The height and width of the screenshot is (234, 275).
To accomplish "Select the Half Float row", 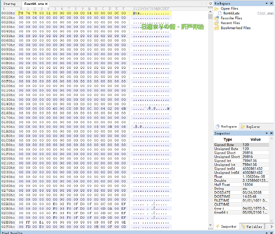I will point(241,184).
